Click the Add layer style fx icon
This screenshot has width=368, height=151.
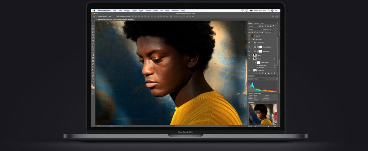click(x=259, y=73)
